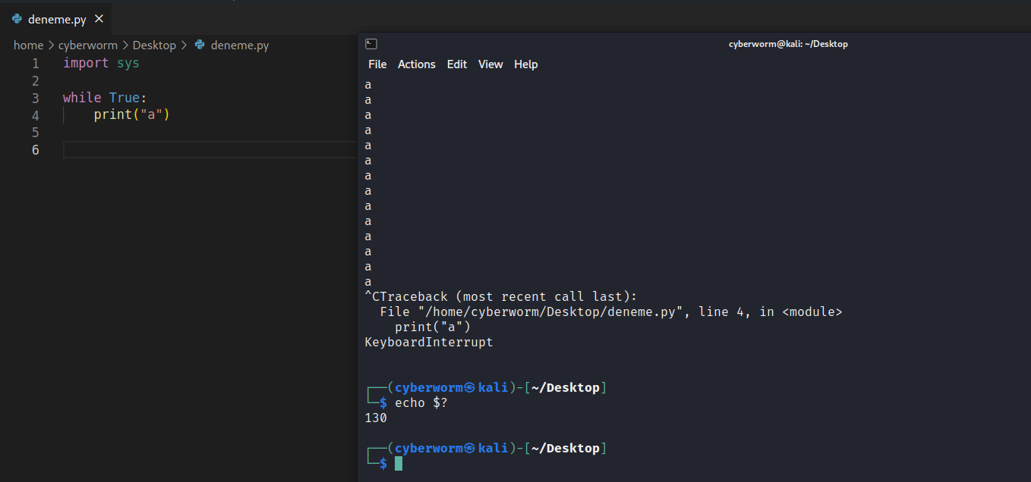The height and width of the screenshot is (482, 1031).
Task: Click the terminal window icon in title bar
Action: point(370,44)
